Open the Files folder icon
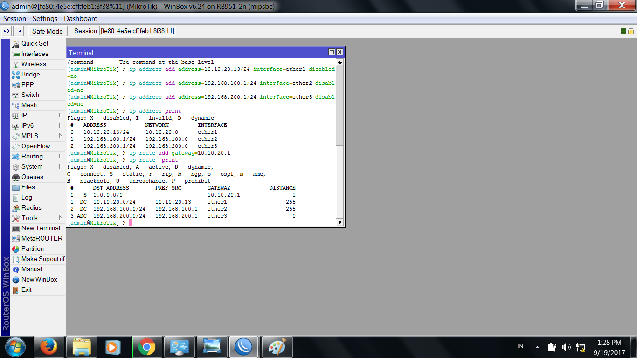 pos(16,187)
